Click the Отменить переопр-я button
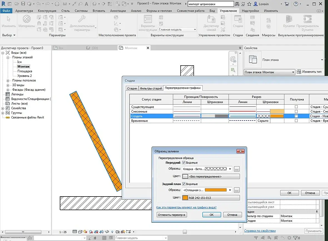Viewport: 328px width, 241px height. tap(172, 215)
